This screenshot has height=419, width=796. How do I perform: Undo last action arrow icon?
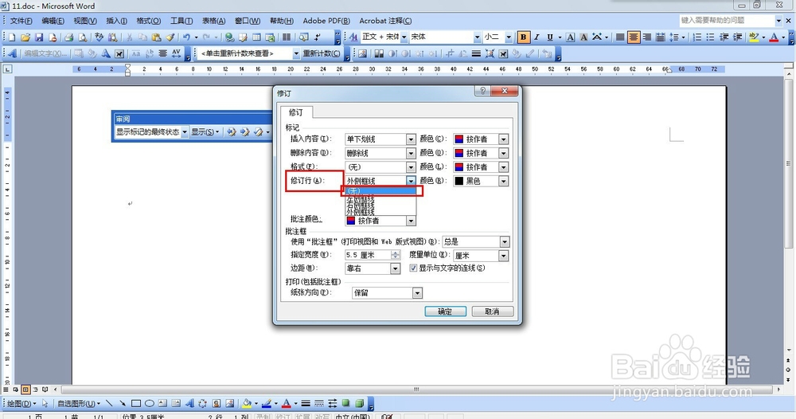[x=186, y=37]
